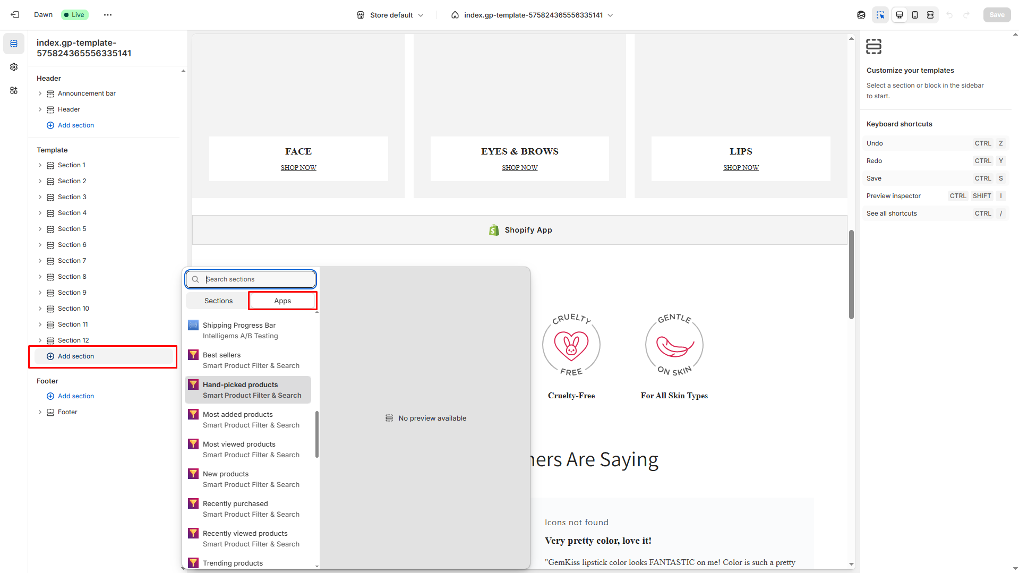Switch to desktop preview view
Screen dimensions: 1019x573
(x=900, y=15)
